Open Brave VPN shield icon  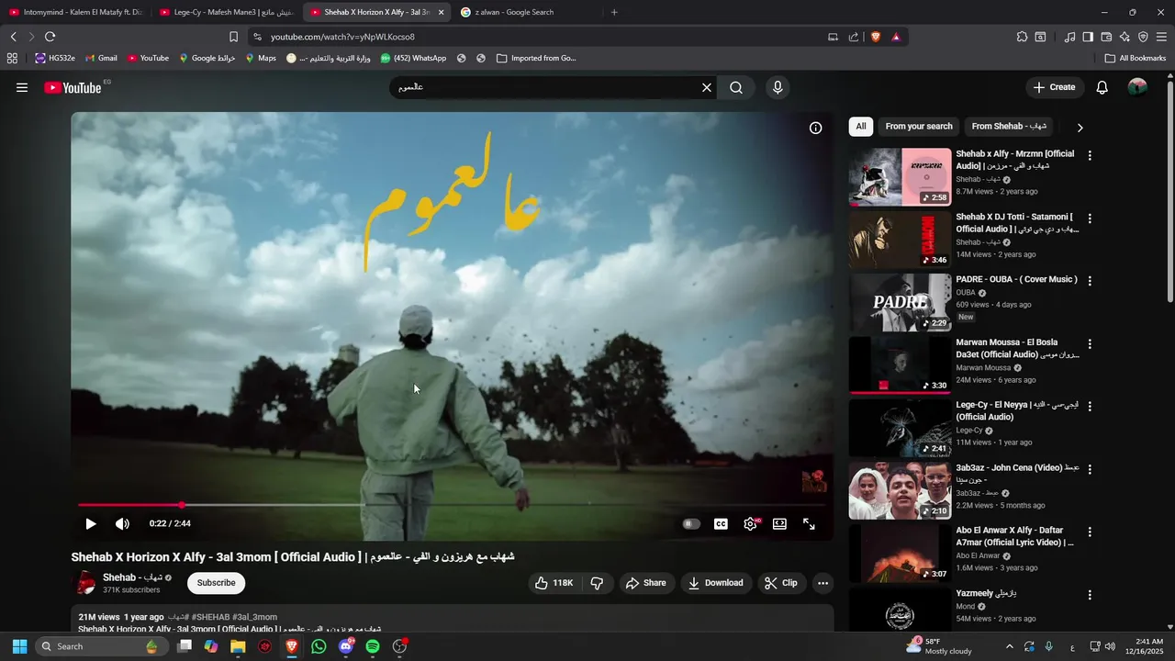coord(1143,37)
